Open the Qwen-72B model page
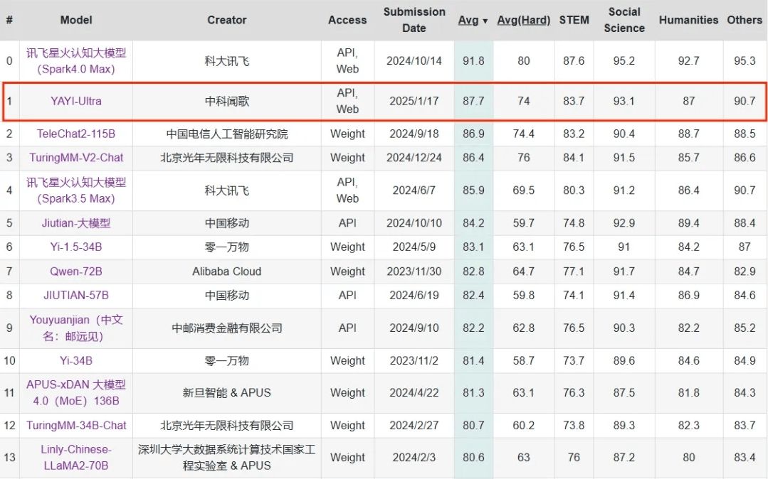The image size is (768, 479). click(x=76, y=271)
